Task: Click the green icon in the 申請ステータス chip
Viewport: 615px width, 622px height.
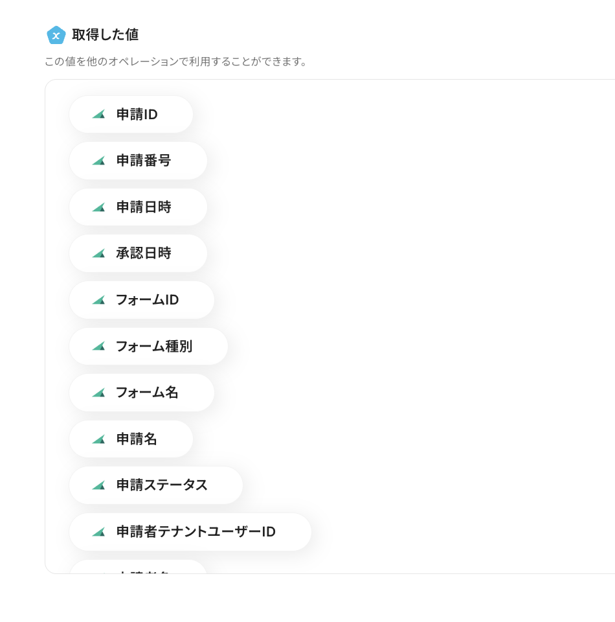Action: tap(98, 485)
